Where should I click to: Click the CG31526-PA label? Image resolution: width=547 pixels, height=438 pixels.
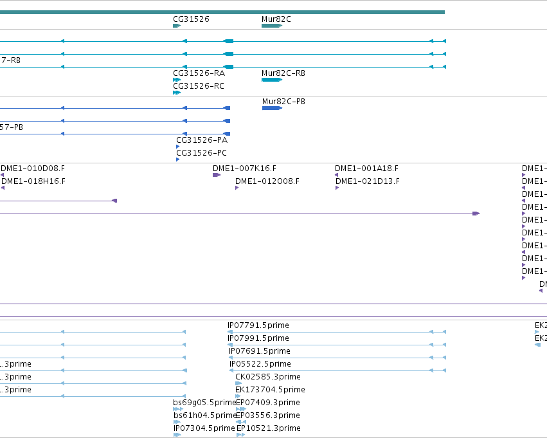pos(202,140)
